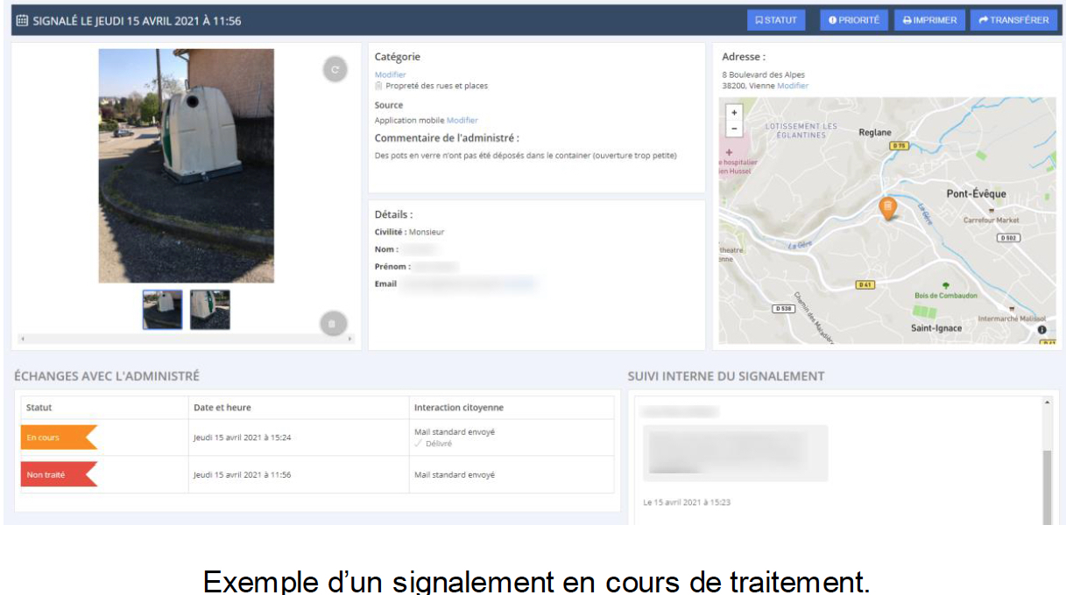This screenshot has width=1066, height=595.
Task: Click the Bois de Combaudon tree icon
Action: (x=945, y=286)
